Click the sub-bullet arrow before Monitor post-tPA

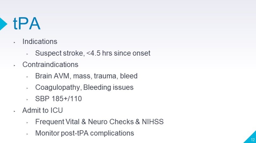pos(27,134)
